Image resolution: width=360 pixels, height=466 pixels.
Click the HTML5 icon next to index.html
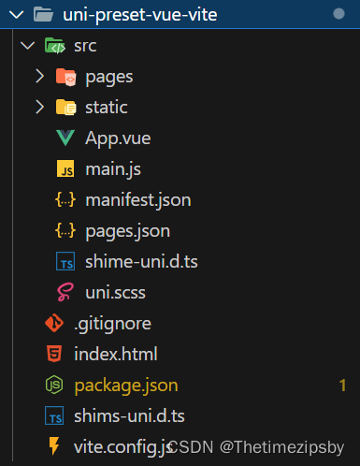click(54, 354)
